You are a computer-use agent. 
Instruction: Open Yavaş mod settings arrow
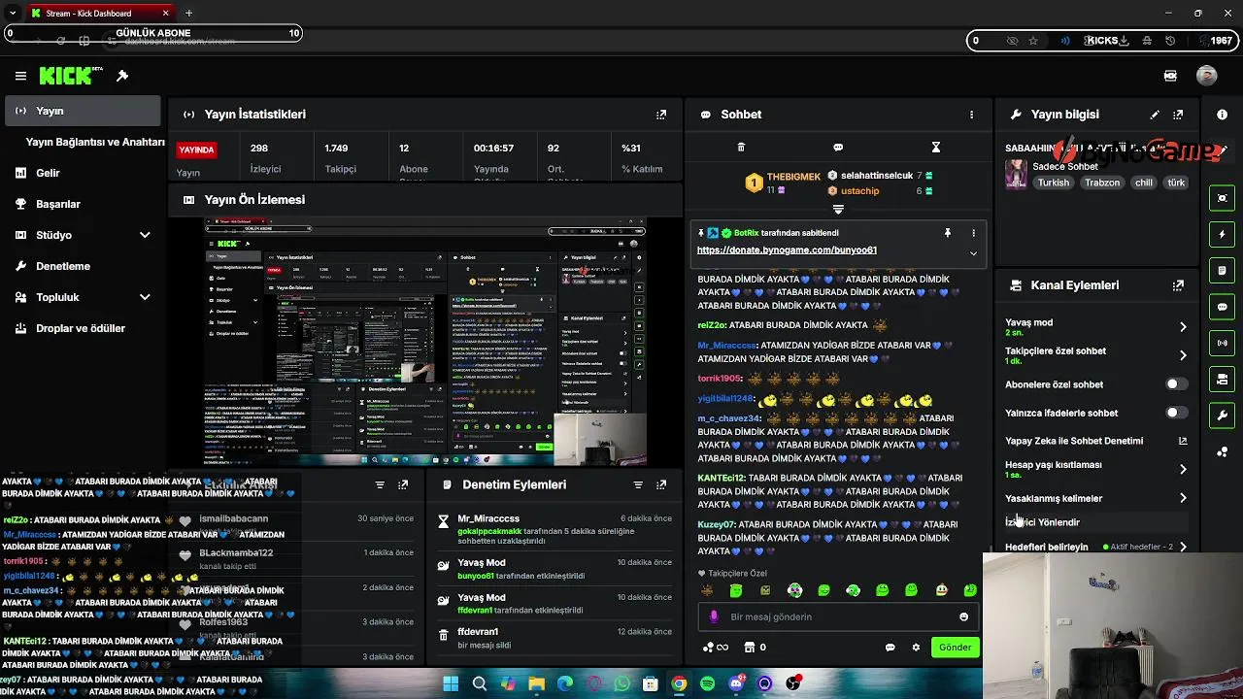[1183, 327]
